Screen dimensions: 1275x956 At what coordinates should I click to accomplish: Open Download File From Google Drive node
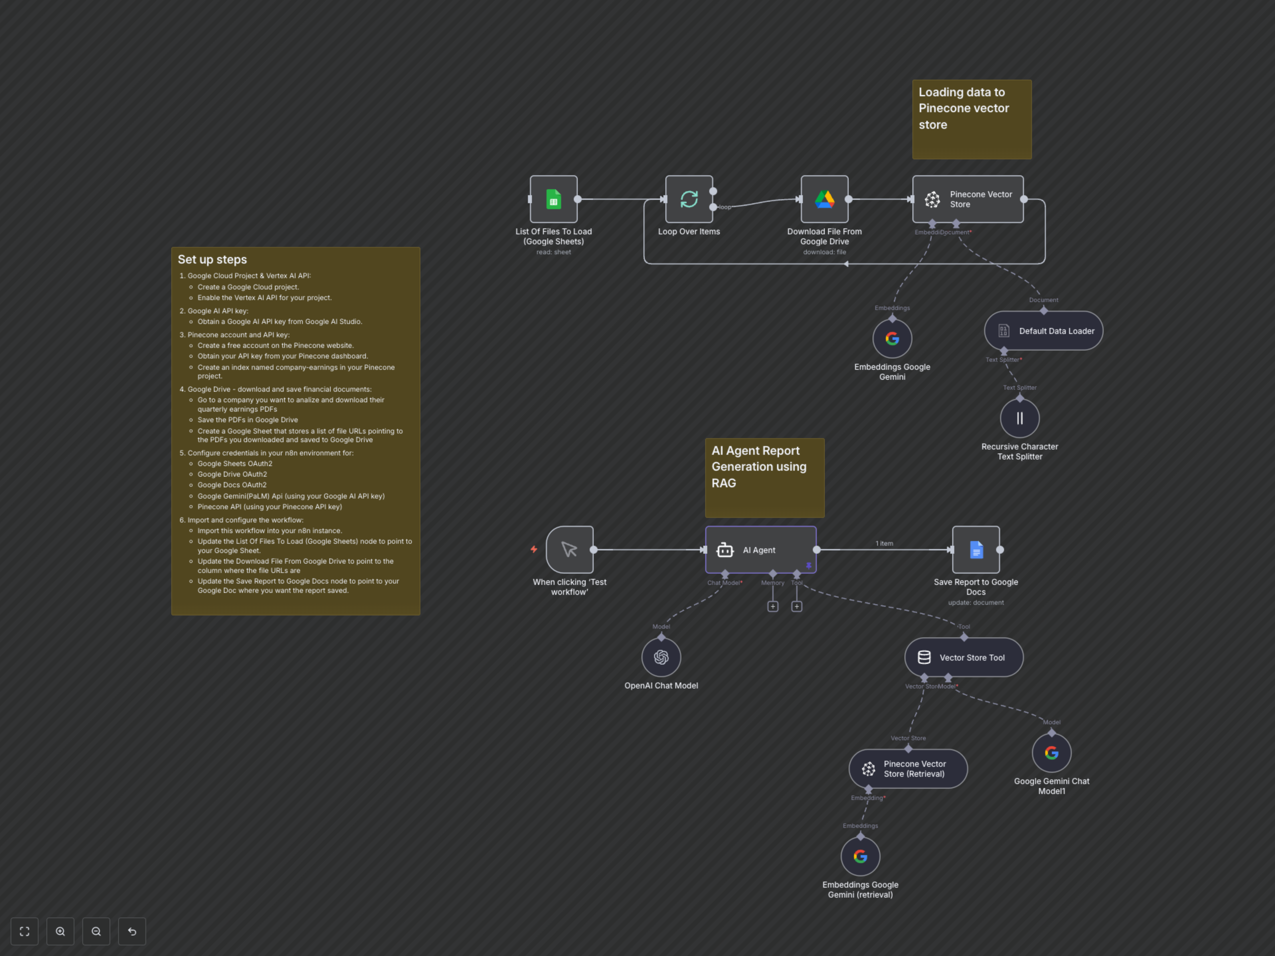[824, 199]
